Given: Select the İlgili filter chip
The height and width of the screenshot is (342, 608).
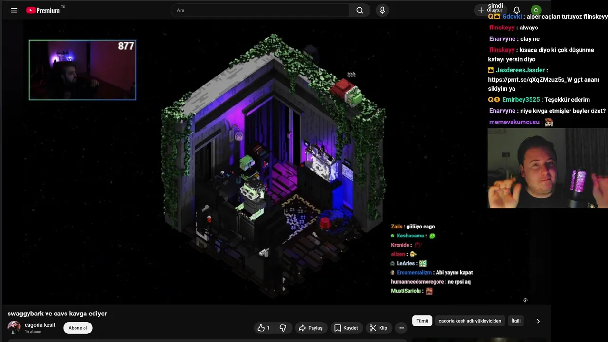Looking at the screenshot, I should [x=516, y=321].
